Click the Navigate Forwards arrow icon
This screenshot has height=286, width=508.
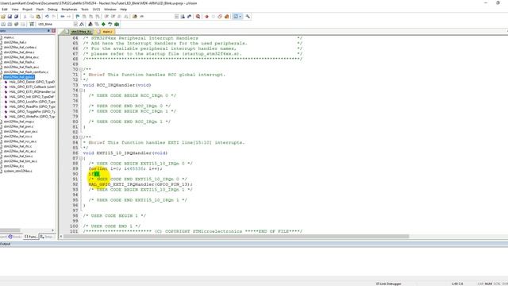point(69,17)
